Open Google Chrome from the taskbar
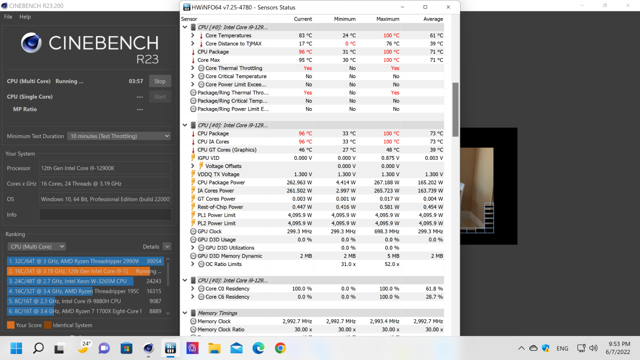Image resolution: width=640 pixels, height=360 pixels. coord(280,348)
